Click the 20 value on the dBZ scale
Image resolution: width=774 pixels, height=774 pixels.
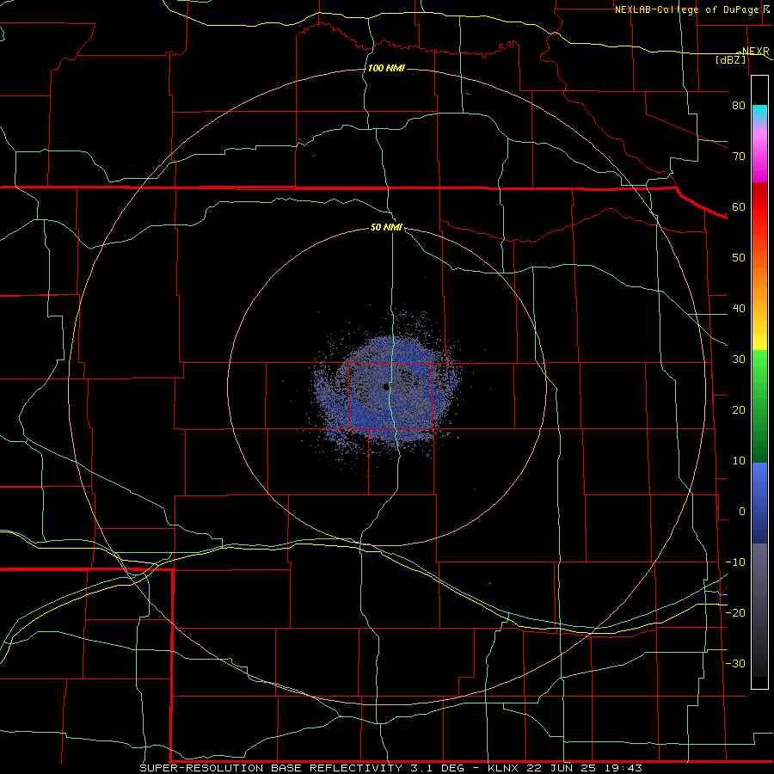[739, 410]
